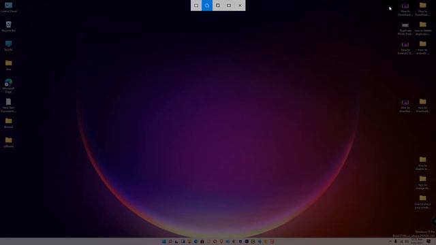436x245 pixels.
Task: Open the taskbar clock and date
Action: tap(416, 242)
